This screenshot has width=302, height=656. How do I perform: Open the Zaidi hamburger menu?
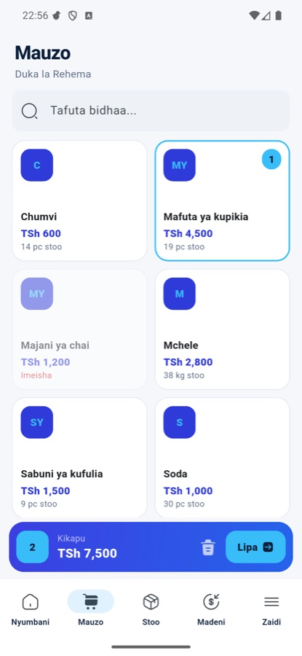(x=271, y=608)
